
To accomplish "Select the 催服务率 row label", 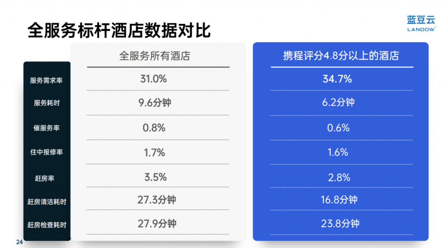I will (46, 128).
